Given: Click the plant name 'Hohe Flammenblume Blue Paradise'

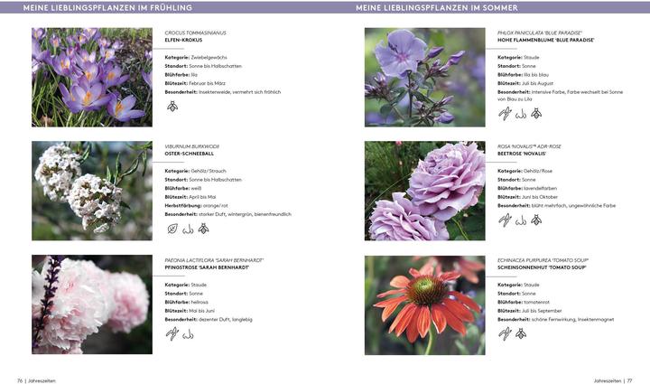Looking at the screenshot, I should (x=546, y=41).
